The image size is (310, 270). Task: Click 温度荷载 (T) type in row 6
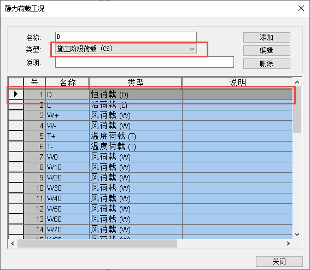(136, 146)
